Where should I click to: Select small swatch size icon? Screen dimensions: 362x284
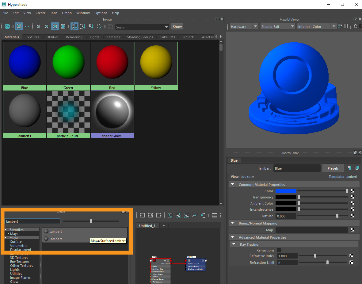tap(38, 27)
